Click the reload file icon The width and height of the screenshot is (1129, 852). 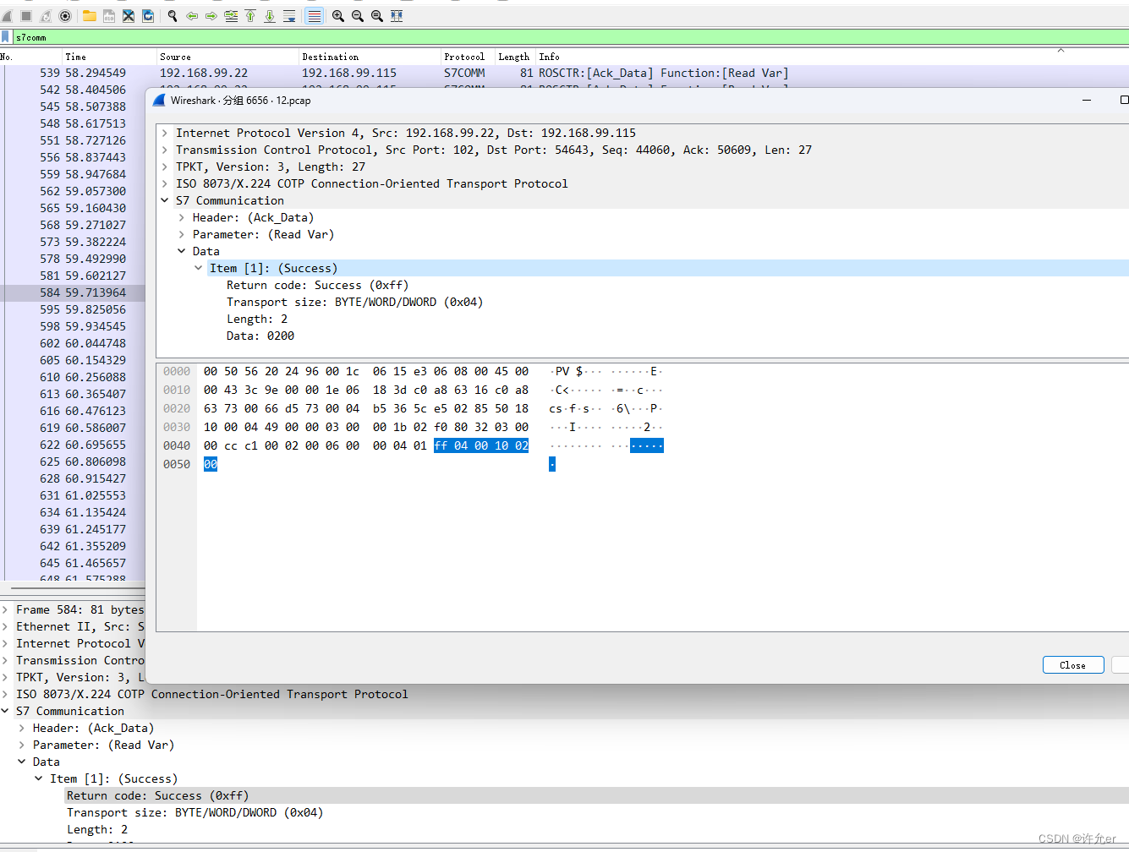147,15
